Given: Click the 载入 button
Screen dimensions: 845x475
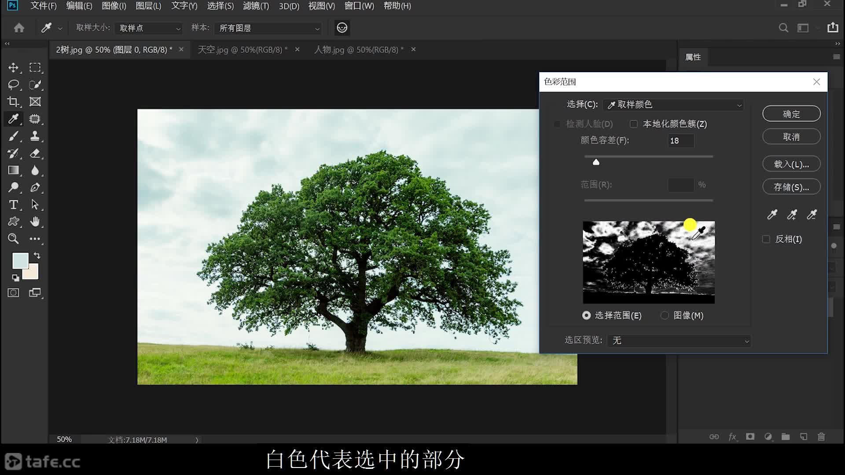Looking at the screenshot, I should point(791,164).
